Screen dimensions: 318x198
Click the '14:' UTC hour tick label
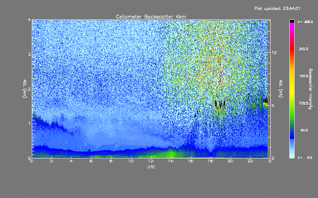point(171,161)
